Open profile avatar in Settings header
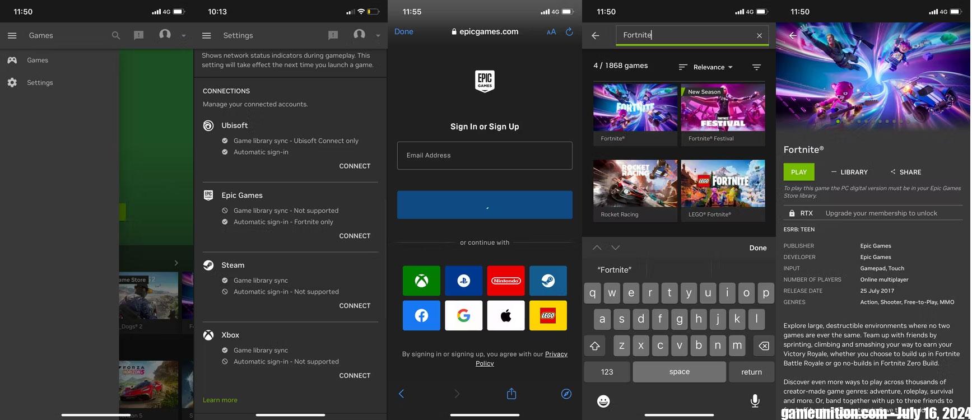The image size is (972, 420). click(359, 35)
